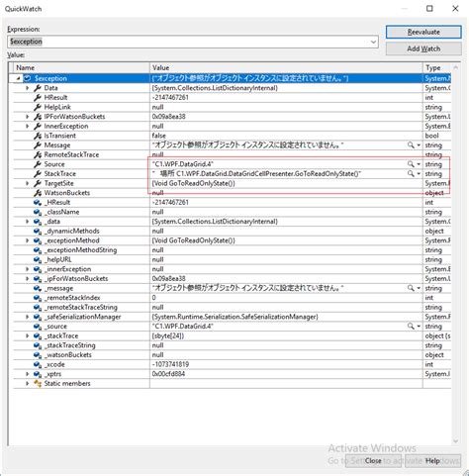Screen dimensions: 469x476
Task: Open the Expression combo box dropdown
Action: 373,42
